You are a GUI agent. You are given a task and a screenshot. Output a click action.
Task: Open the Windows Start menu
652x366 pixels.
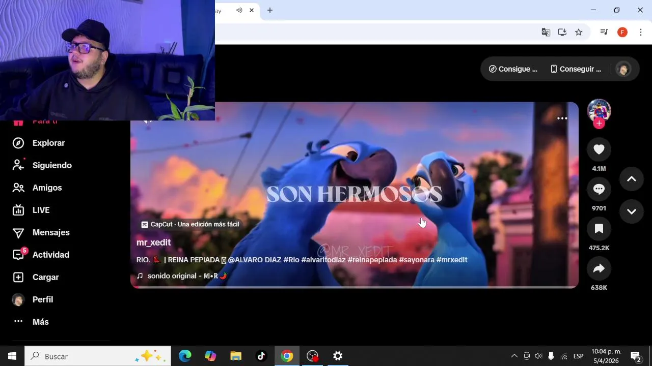pyautogui.click(x=12, y=356)
